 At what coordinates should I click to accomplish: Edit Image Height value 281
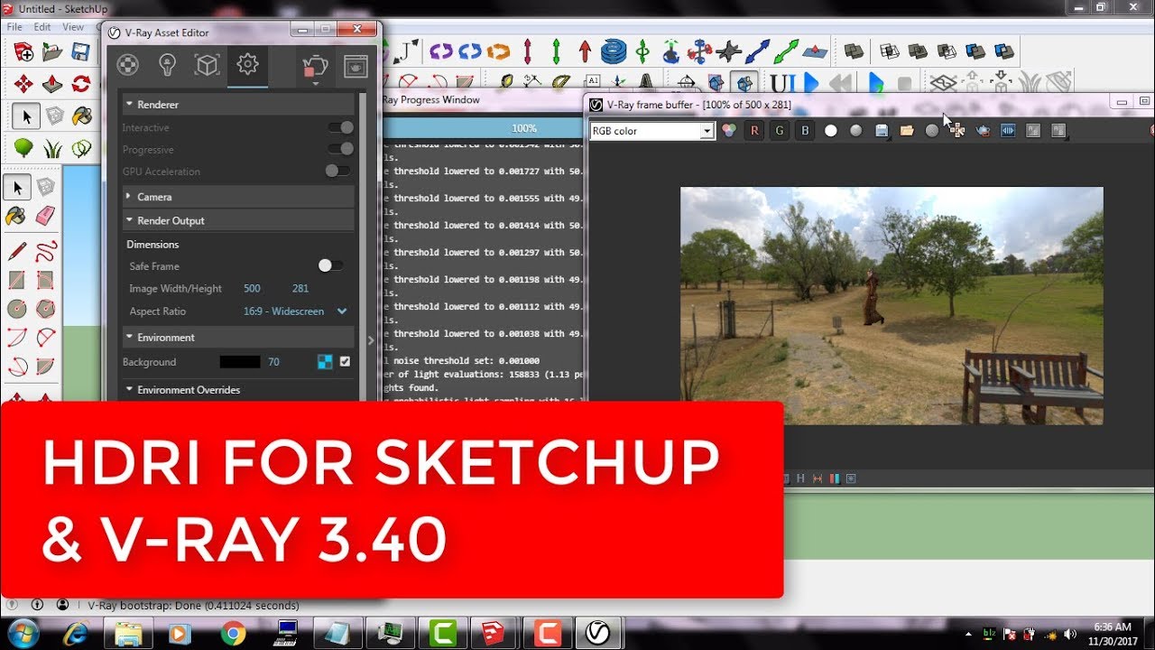click(300, 289)
